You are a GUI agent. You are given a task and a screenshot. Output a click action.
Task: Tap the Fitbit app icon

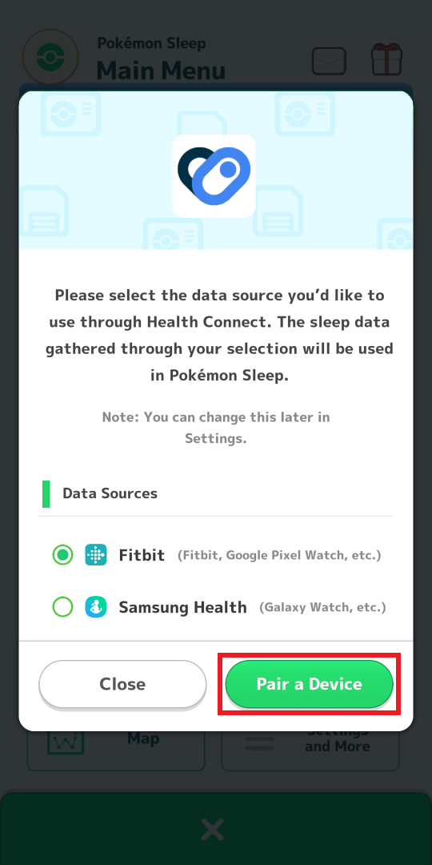pos(96,555)
